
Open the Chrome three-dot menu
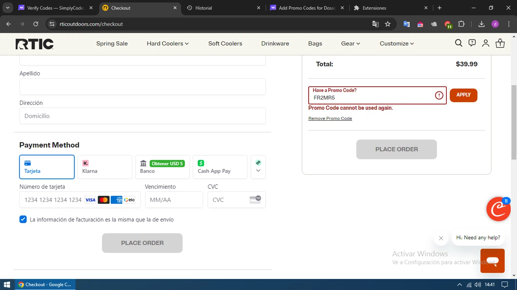point(509,24)
